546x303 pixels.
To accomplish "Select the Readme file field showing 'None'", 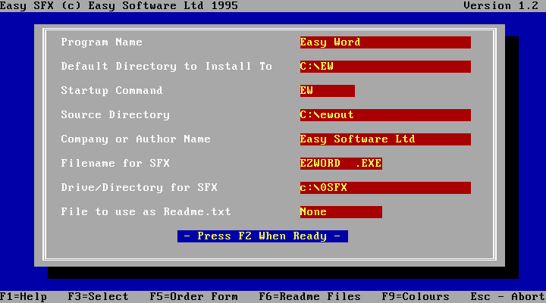I will (341, 212).
